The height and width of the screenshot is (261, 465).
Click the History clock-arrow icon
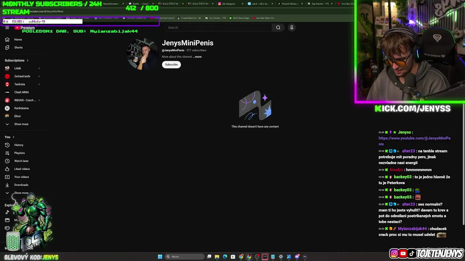[7, 145]
